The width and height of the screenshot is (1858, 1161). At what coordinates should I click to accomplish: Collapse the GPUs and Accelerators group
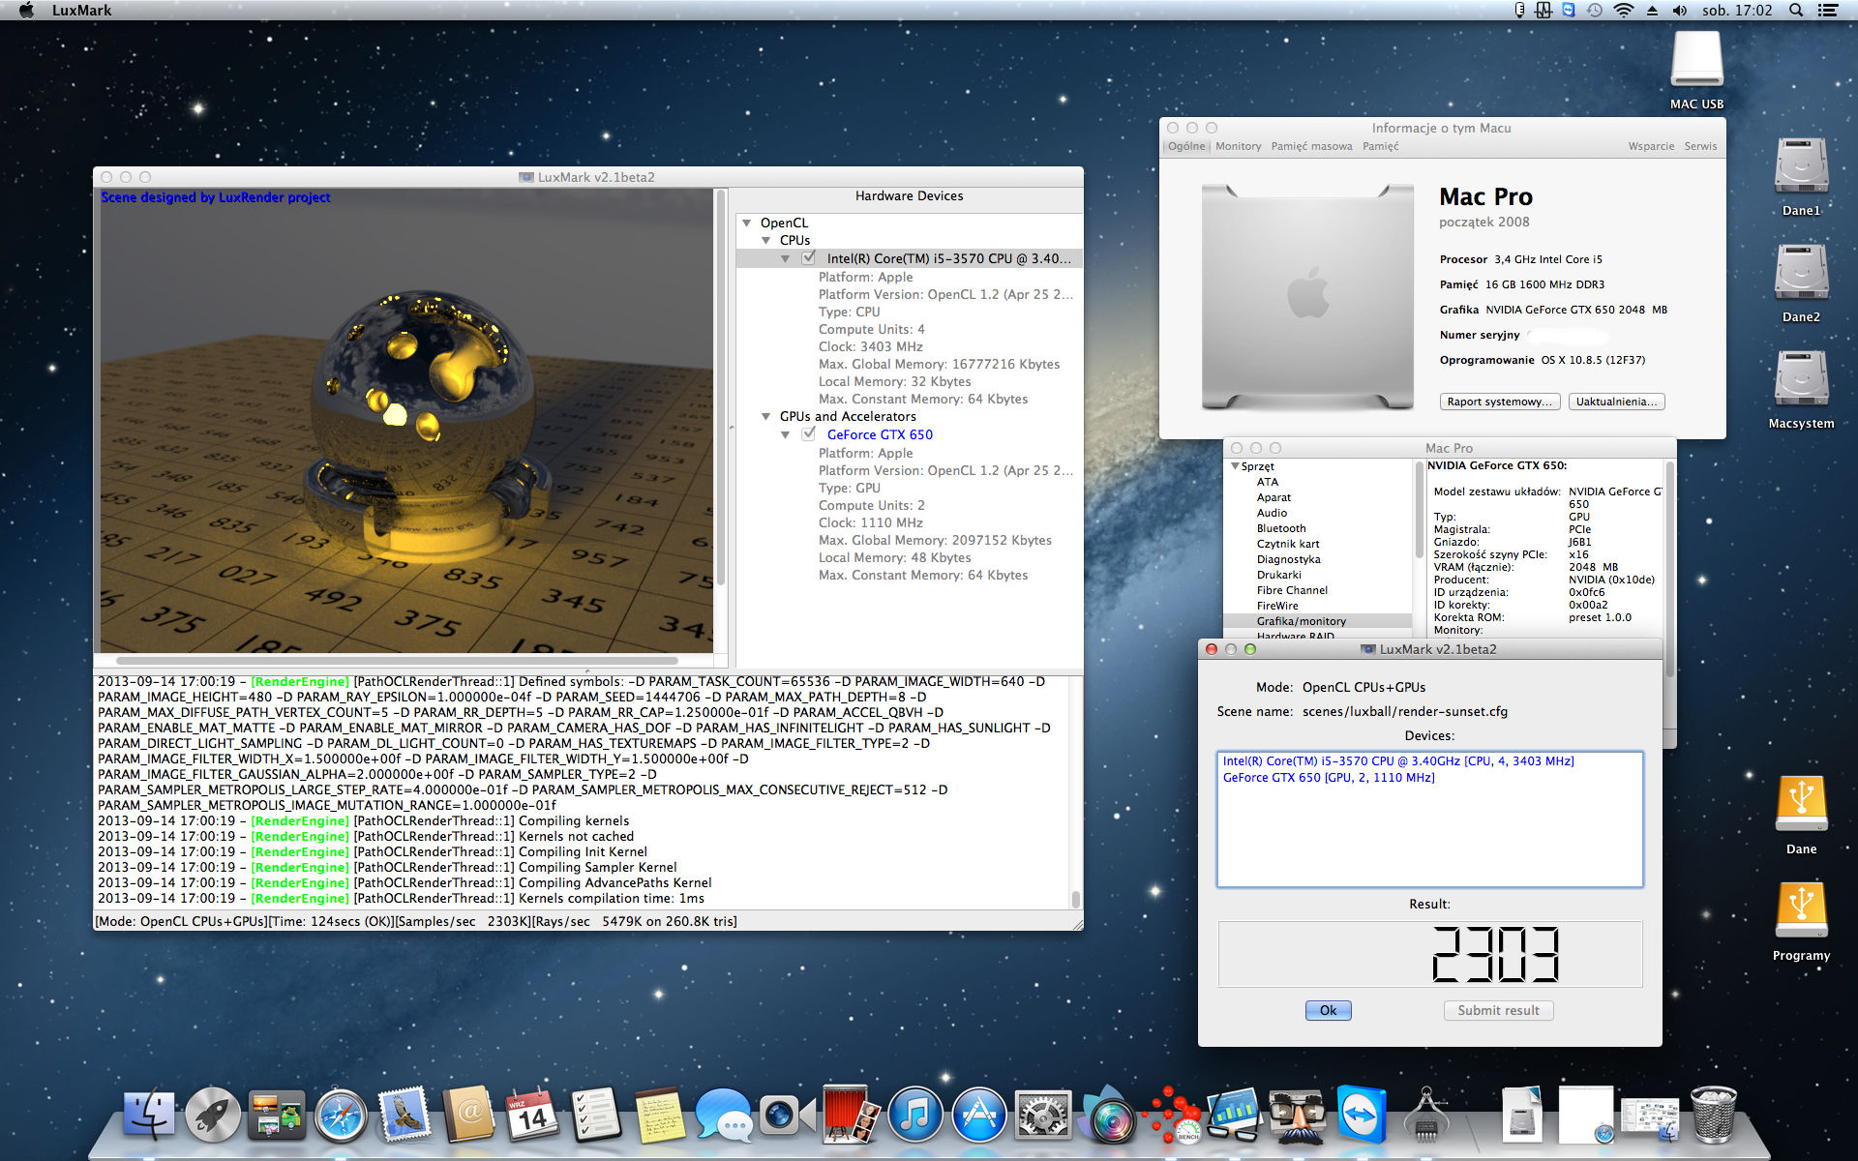766,416
